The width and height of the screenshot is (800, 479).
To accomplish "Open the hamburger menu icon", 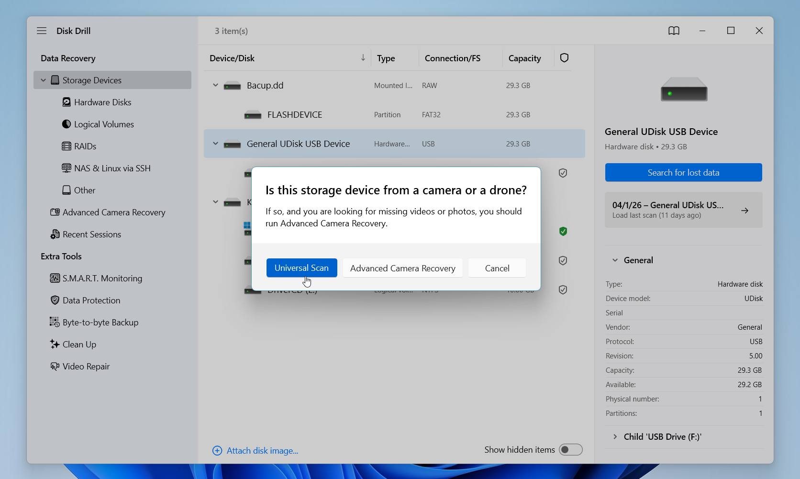I will [x=42, y=31].
